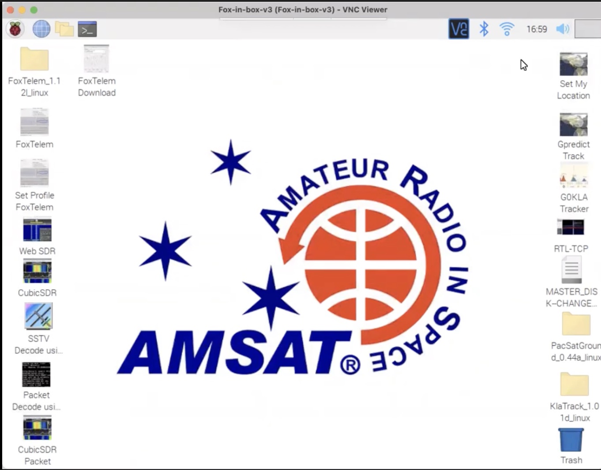The image size is (601, 470).
Task: Select the Set Profile FoxTelem icon
Action: click(34, 173)
